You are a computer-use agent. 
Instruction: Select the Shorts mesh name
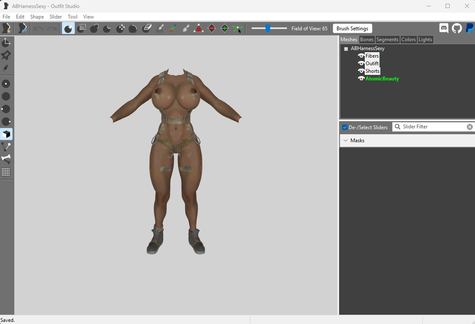pos(372,71)
